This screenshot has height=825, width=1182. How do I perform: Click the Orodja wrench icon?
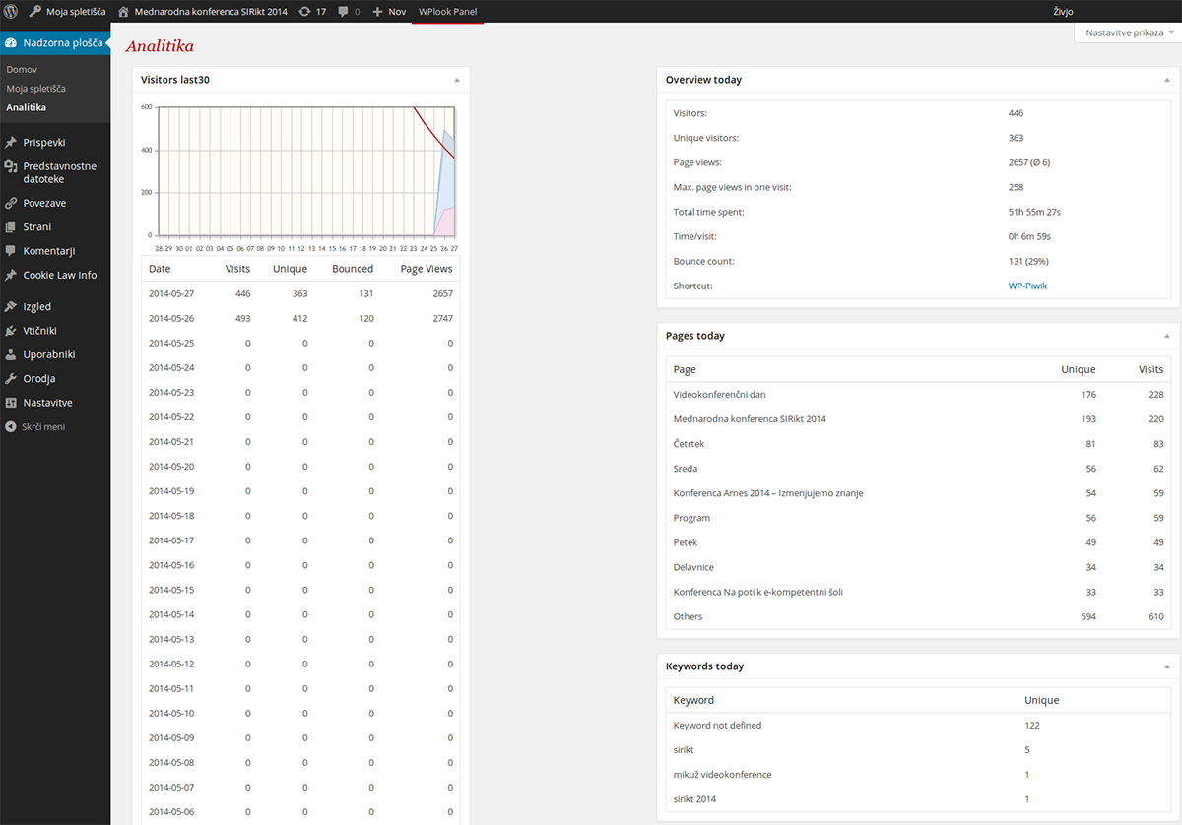[11, 378]
